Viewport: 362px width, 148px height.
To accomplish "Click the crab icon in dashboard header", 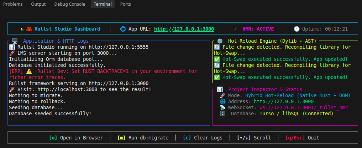I will [29, 29].
